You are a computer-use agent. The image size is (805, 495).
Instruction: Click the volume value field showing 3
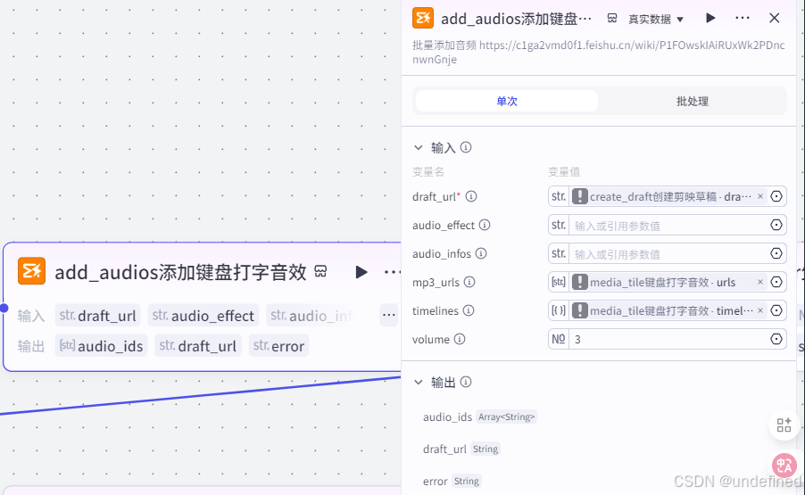(x=668, y=339)
